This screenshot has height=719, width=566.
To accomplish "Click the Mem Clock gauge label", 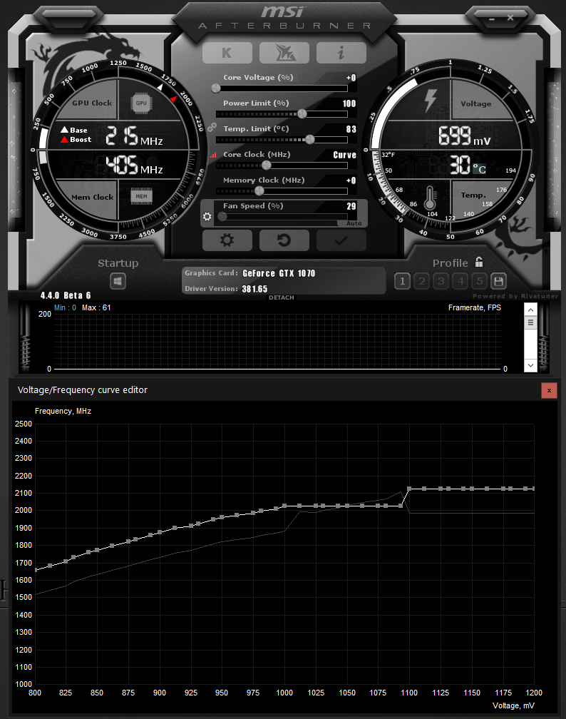I will pos(92,197).
